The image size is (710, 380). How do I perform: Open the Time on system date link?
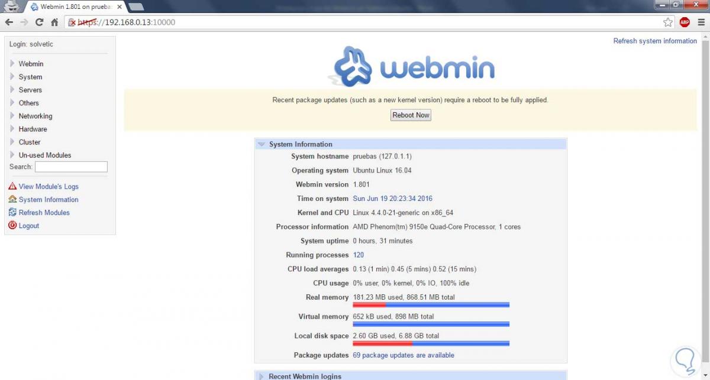pos(392,199)
